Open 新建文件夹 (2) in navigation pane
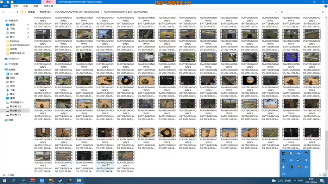The height and width of the screenshot is (184, 328). [x=17, y=54]
